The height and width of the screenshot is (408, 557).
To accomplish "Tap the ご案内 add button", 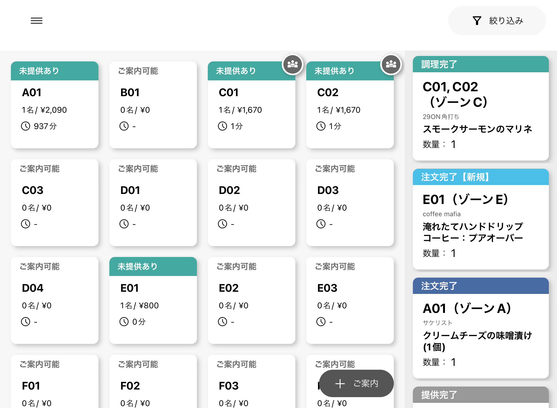I will coord(356,383).
